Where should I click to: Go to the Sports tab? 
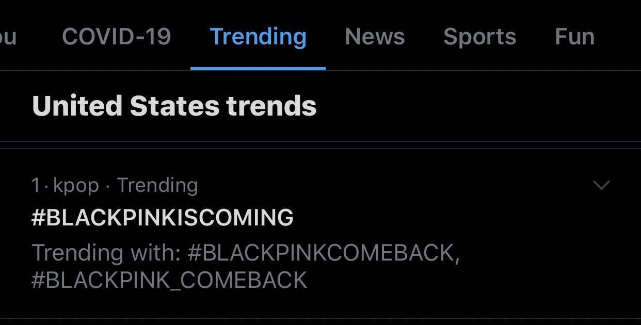(480, 37)
